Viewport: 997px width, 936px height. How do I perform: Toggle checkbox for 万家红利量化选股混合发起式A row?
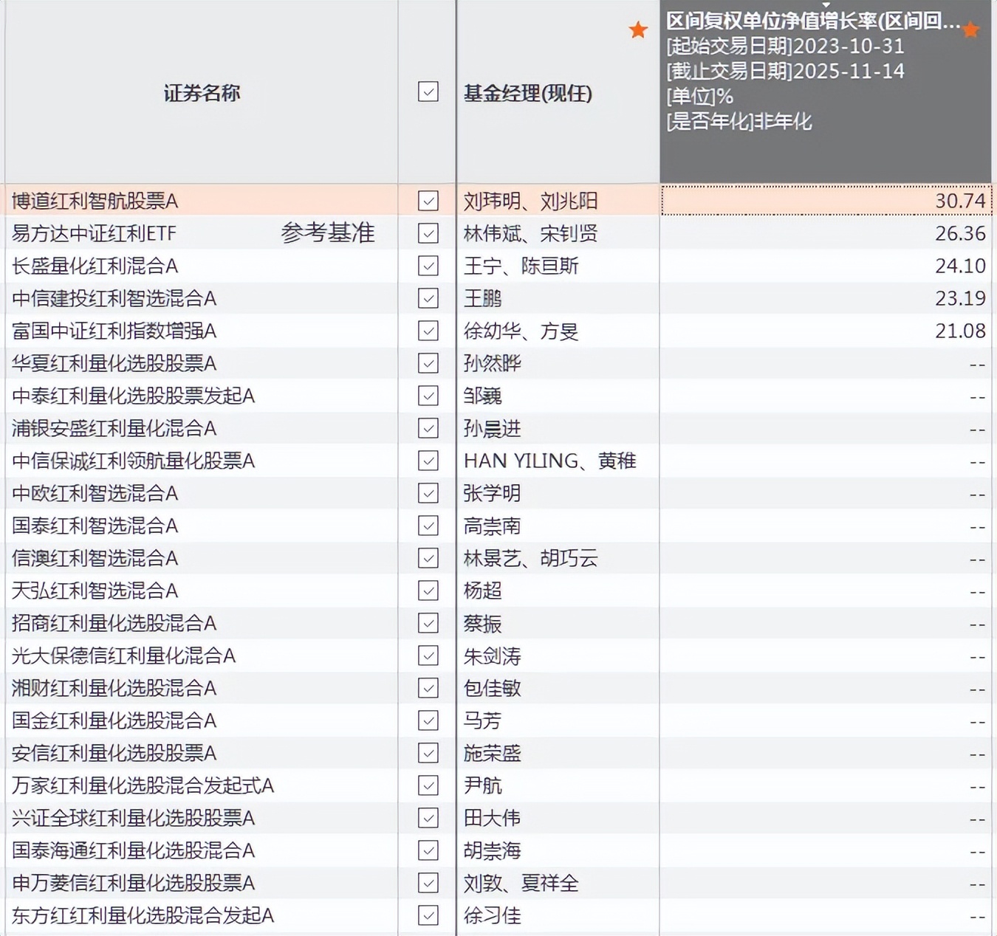[x=428, y=785]
